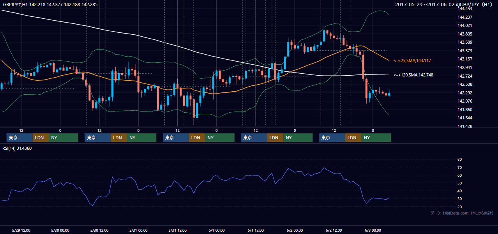Click the 6/1 00:00 time axis label
This screenshot has width=498, height=234.
pyautogui.click(x=217, y=230)
